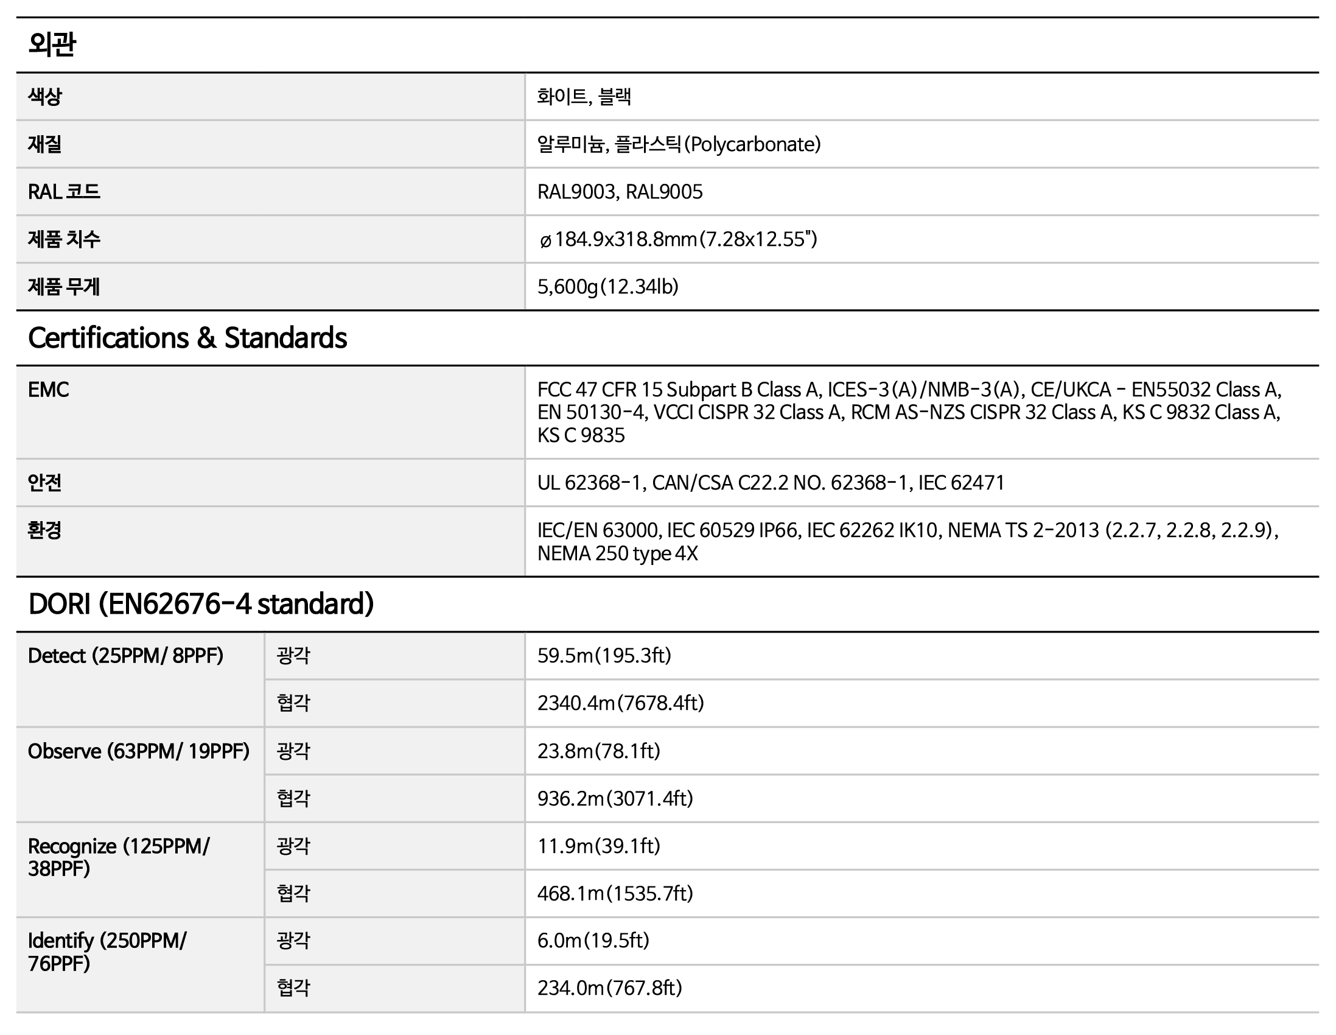Click the 936.2m (3071.4ft) Observe value
Viewport: 1336px width, 1035px height.
coord(615,799)
